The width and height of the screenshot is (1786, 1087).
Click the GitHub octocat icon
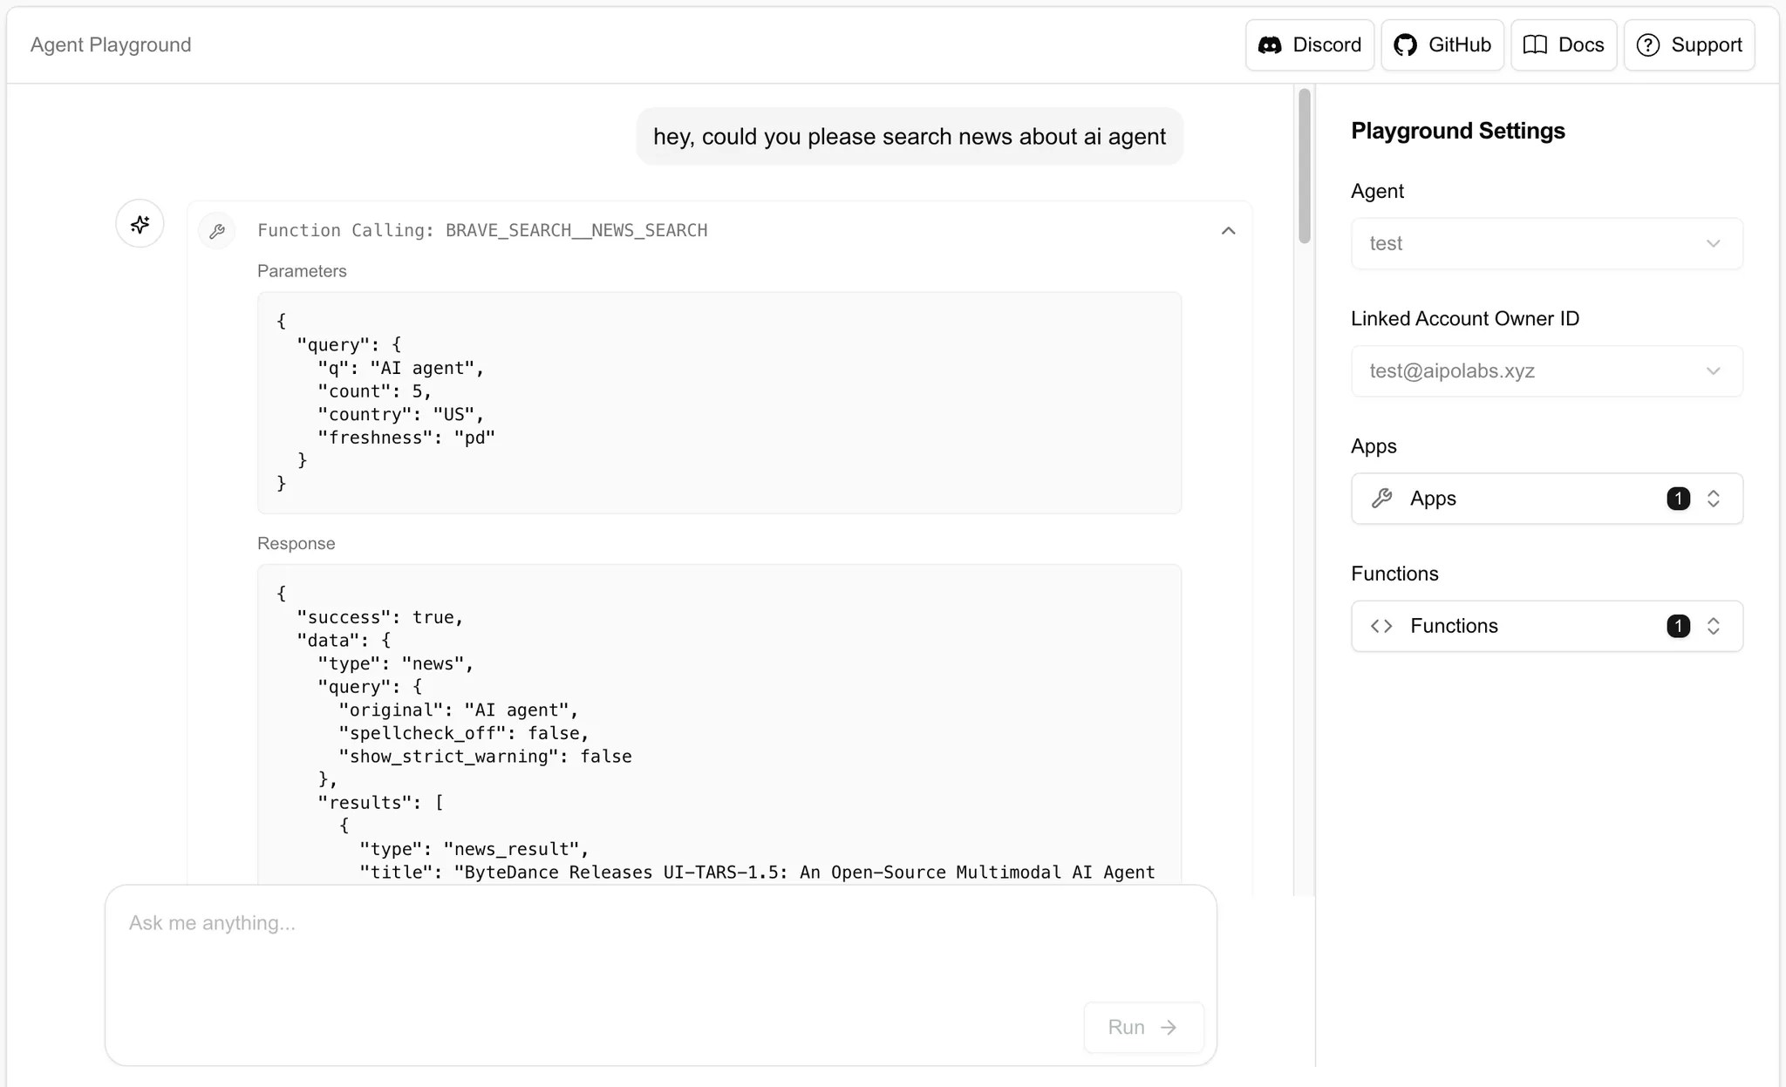pos(1405,45)
